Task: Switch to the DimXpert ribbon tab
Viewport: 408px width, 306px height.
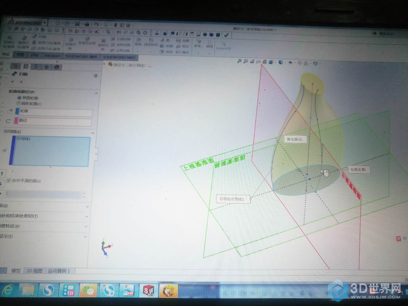Action: (52, 56)
